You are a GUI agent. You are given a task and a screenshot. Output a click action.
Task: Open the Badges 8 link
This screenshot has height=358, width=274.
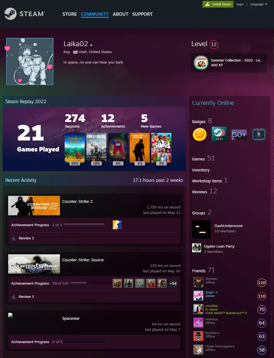[x=202, y=121]
